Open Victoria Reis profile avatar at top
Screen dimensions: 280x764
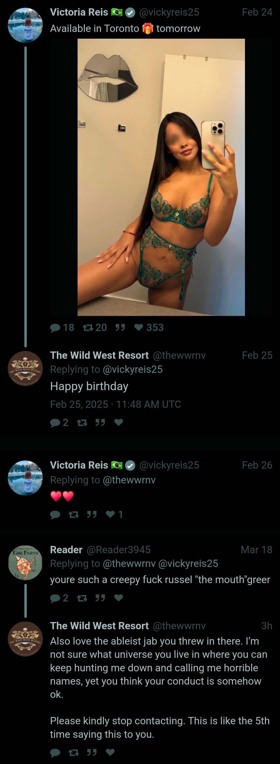pos(25,25)
